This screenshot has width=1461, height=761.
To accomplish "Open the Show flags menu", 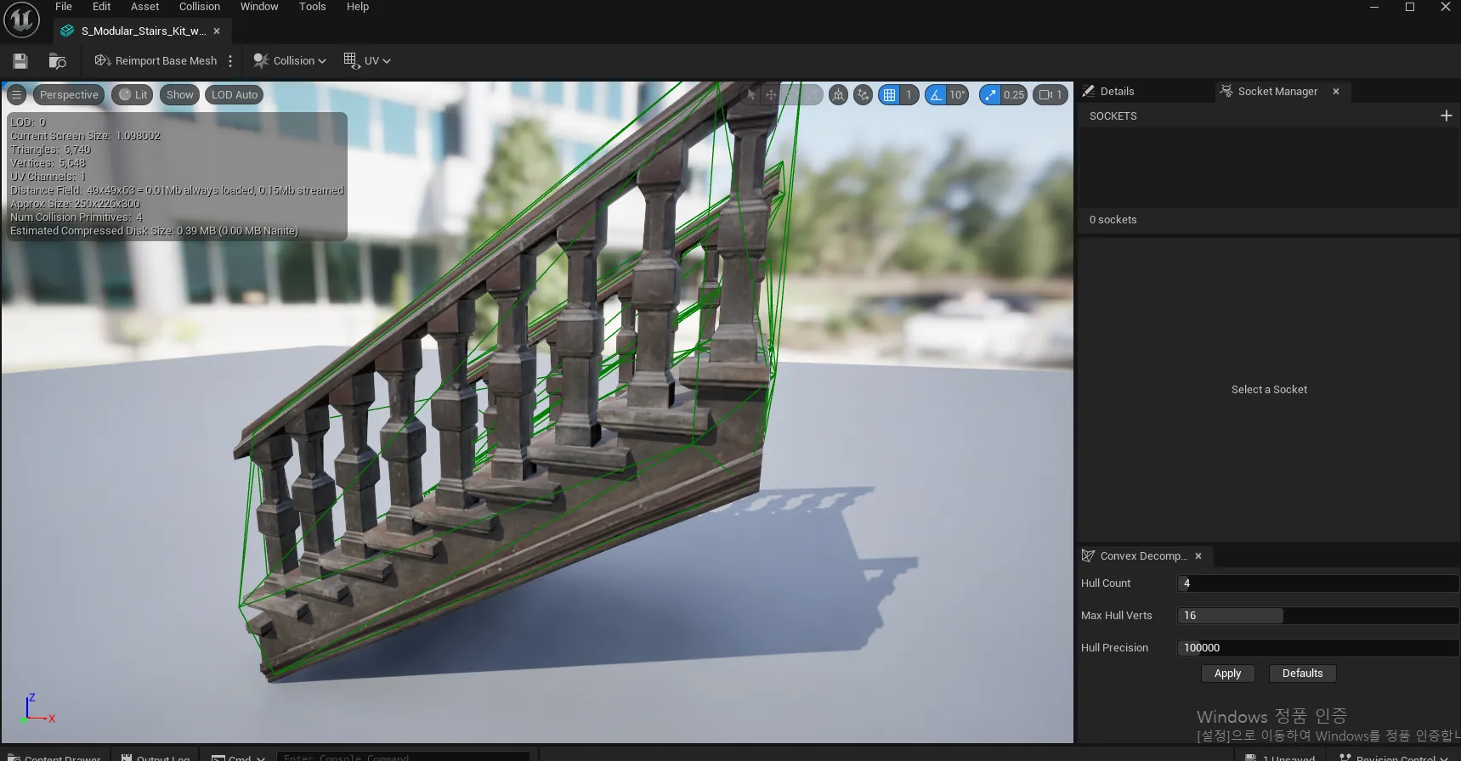I will point(179,95).
